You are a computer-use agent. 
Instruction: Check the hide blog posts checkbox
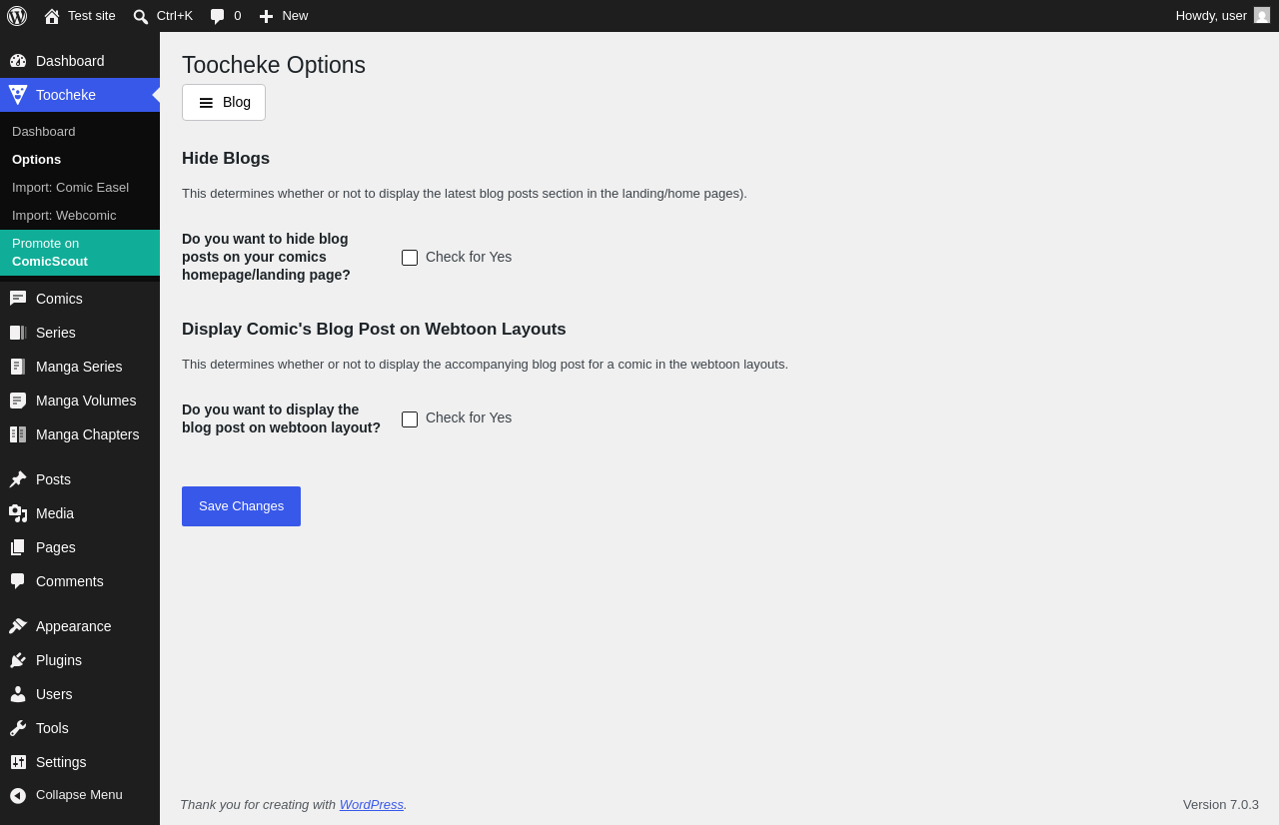coord(410,258)
